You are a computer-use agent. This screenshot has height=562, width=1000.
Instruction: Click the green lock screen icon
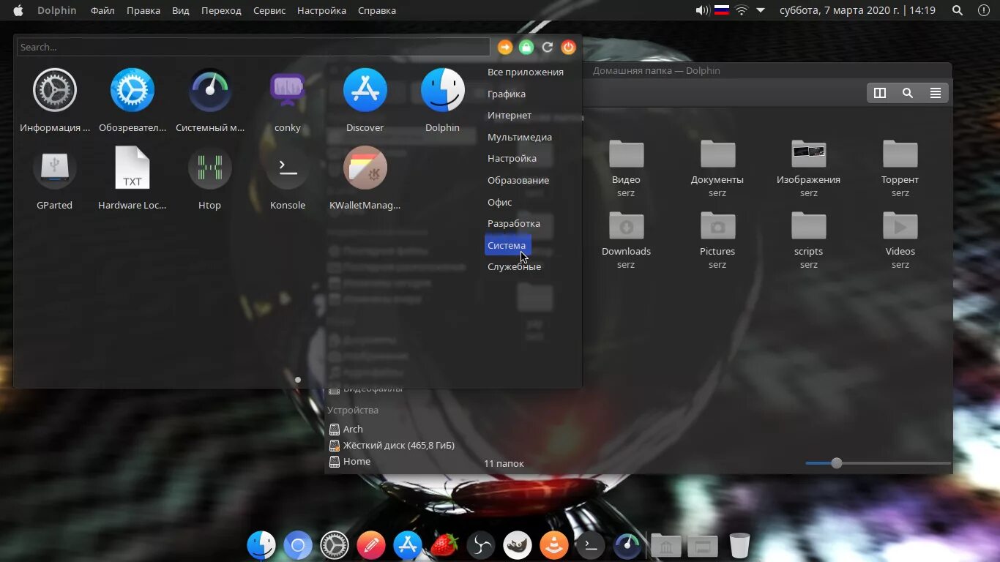526,48
